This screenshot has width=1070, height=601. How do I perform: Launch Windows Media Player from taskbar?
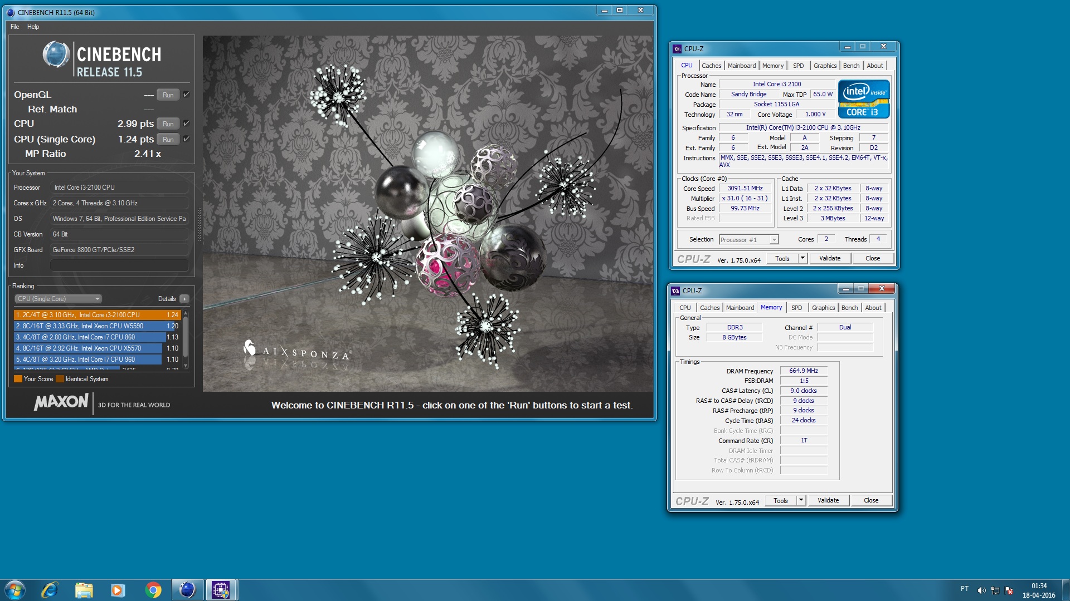click(118, 590)
